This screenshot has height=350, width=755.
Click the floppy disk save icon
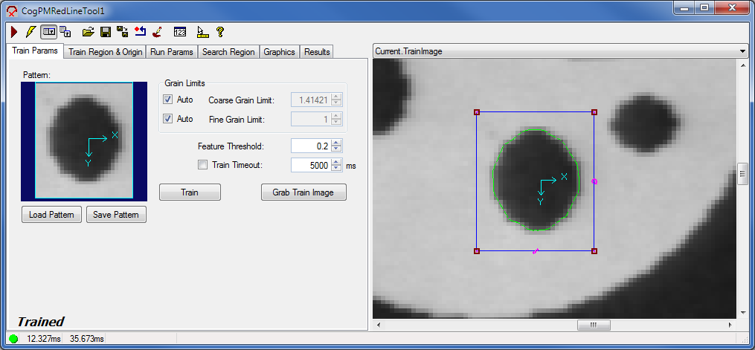click(x=105, y=32)
